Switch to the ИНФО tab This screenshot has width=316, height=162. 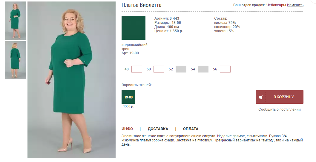coord(127,129)
